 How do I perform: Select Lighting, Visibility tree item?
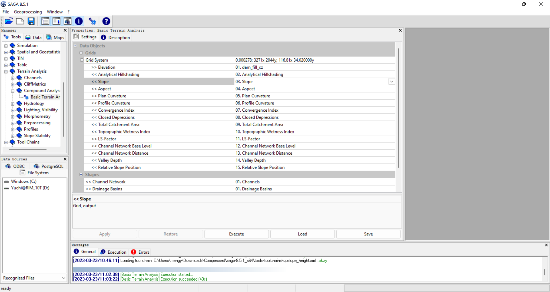coord(41,110)
